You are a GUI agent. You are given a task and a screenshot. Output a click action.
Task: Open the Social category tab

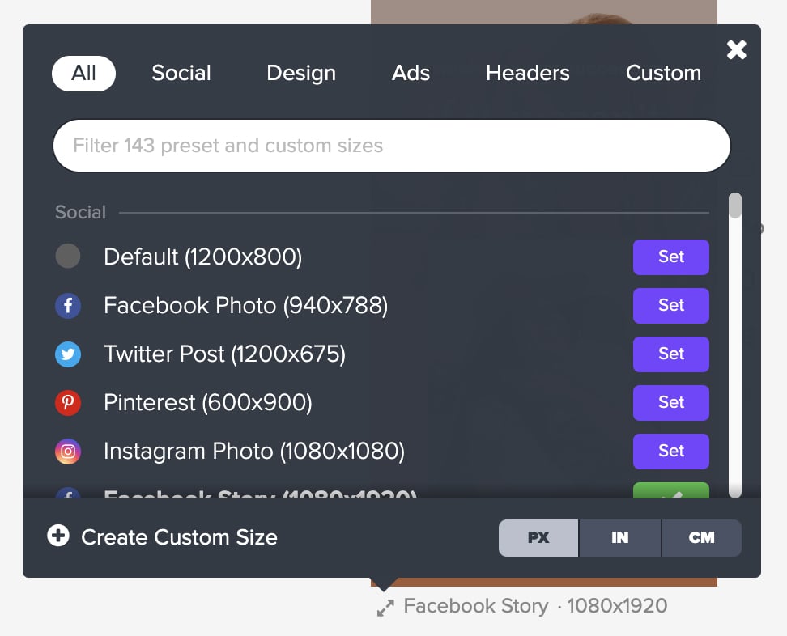pyautogui.click(x=181, y=73)
